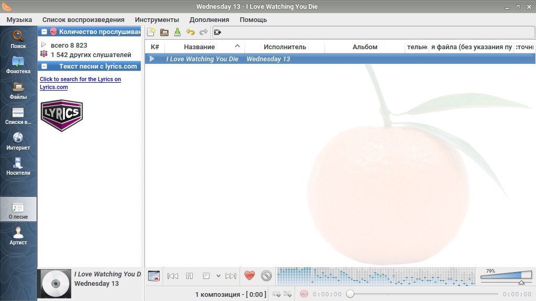Minimize the Clementine window
Viewport: 536px width, 301px height.
click(x=507, y=7)
